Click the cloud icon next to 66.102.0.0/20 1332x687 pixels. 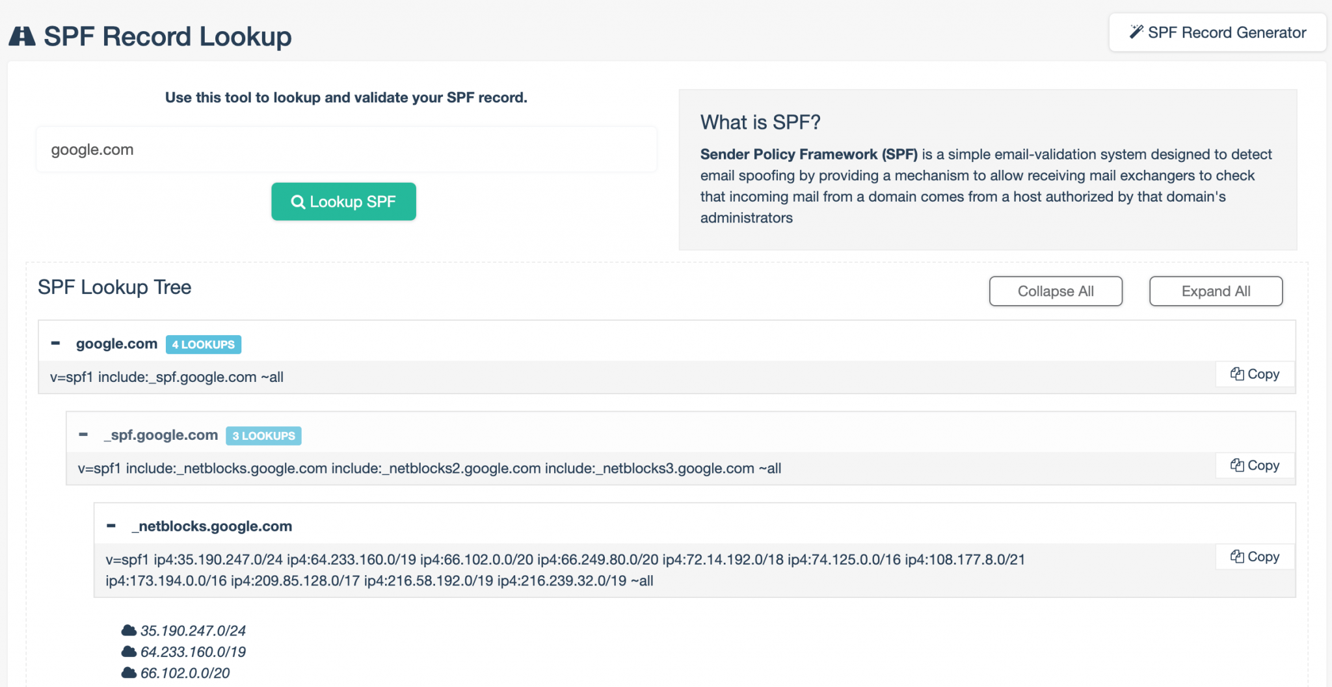coord(127,672)
